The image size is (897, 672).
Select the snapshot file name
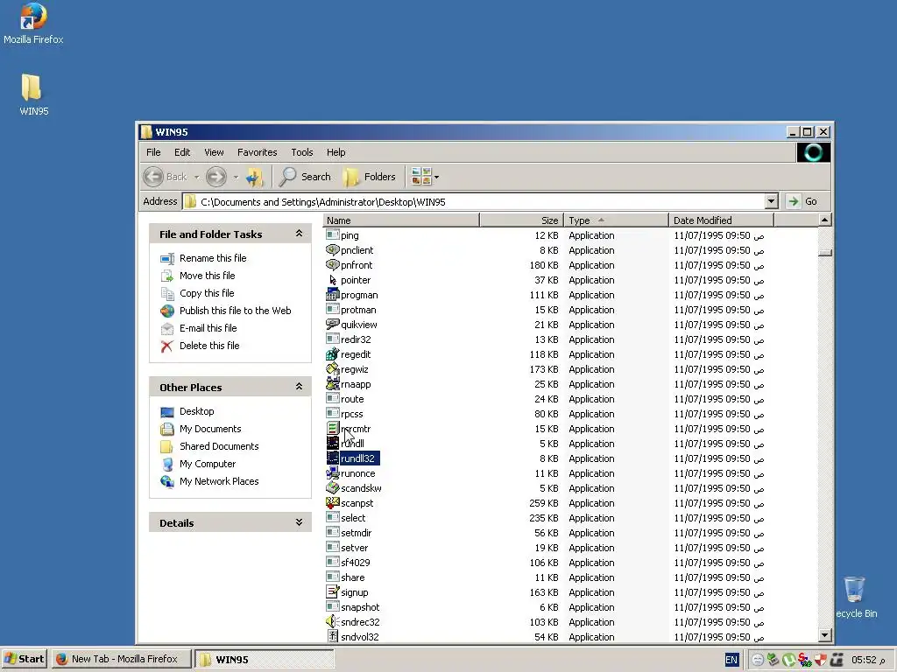[360, 607]
